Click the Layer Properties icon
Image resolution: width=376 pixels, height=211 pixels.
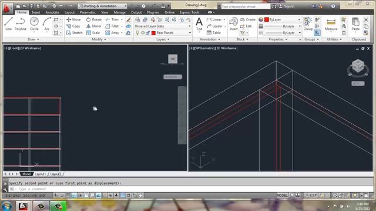[137, 19]
